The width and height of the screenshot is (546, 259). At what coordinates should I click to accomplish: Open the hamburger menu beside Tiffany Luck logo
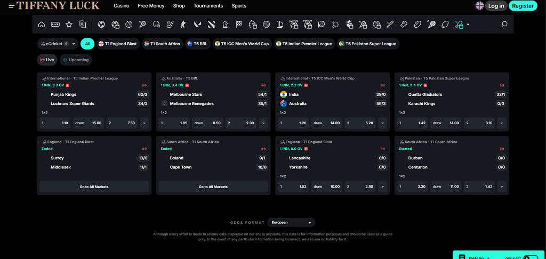coord(12,6)
